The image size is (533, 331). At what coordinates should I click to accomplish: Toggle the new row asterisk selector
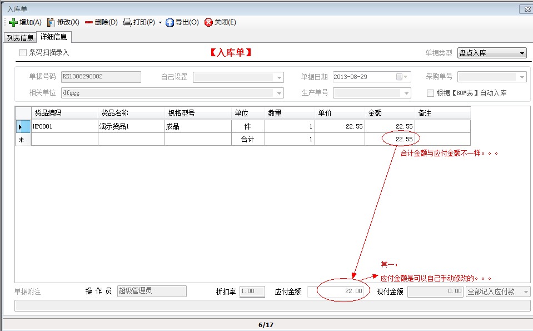click(22, 139)
